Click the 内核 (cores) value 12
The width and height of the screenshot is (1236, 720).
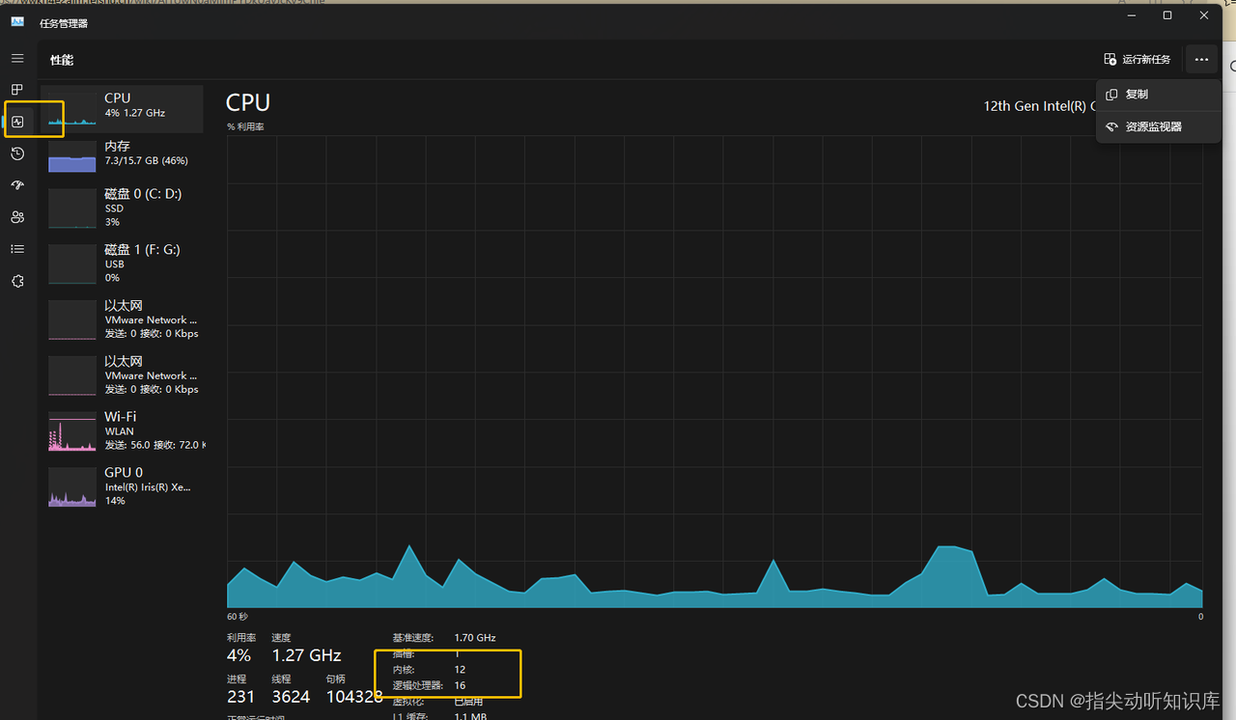click(x=460, y=670)
